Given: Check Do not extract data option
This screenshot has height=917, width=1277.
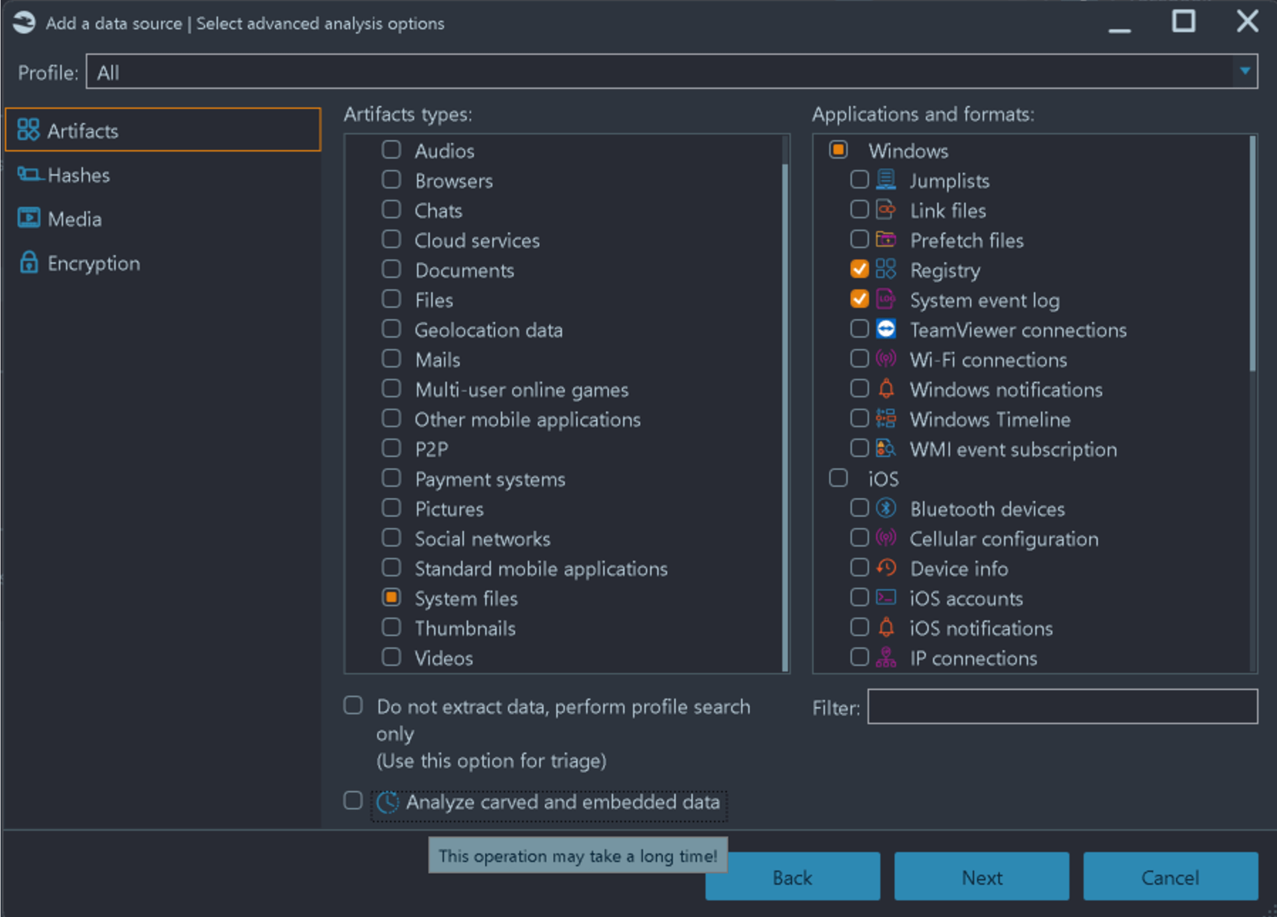Looking at the screenshot, I should point(353,705).
